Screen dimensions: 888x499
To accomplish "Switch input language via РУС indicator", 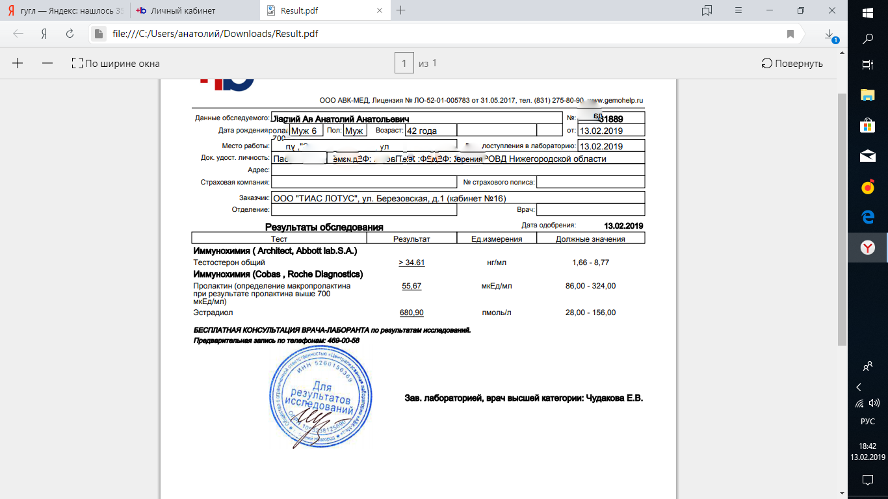I will point(867,421).
